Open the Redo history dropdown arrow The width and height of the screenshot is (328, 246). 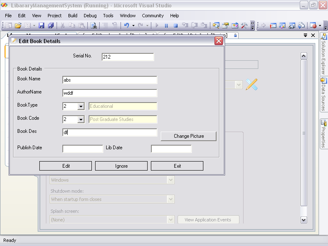[x=147, y=26]
